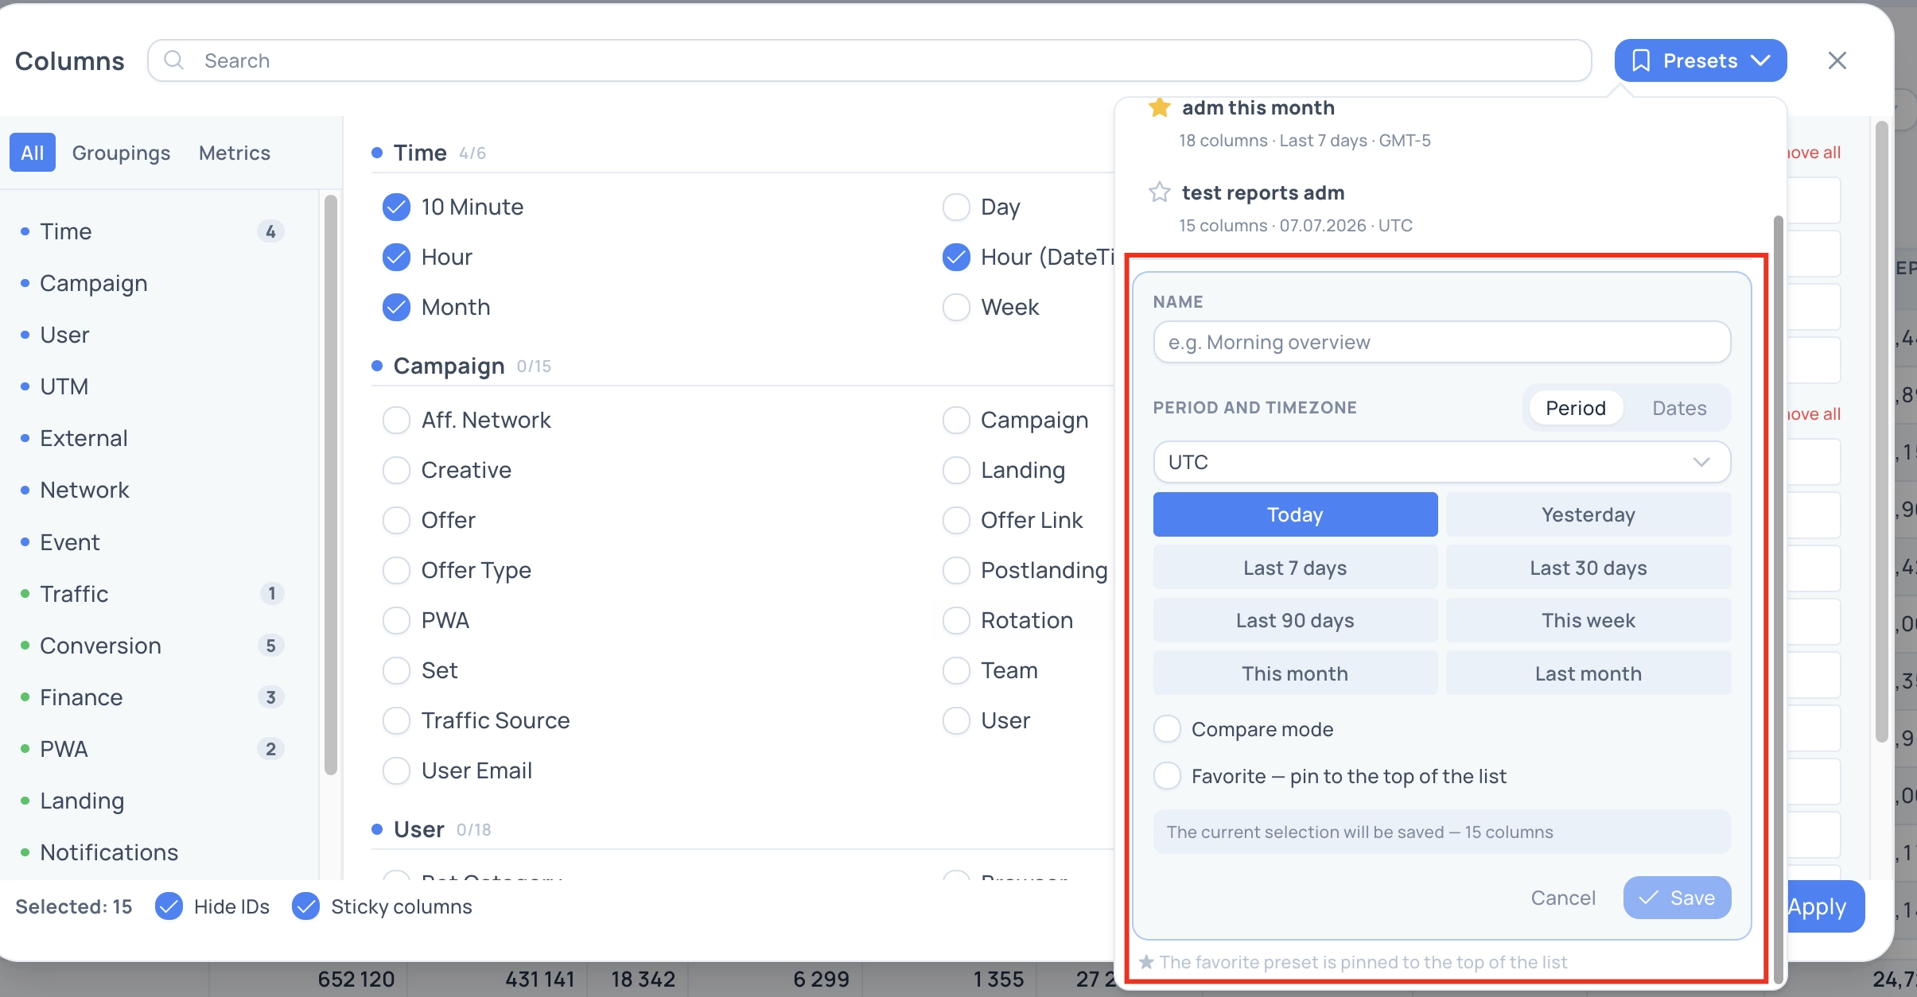Click the bookmark icon on the Presets button
The image size is (1917, 997).
1640,60
